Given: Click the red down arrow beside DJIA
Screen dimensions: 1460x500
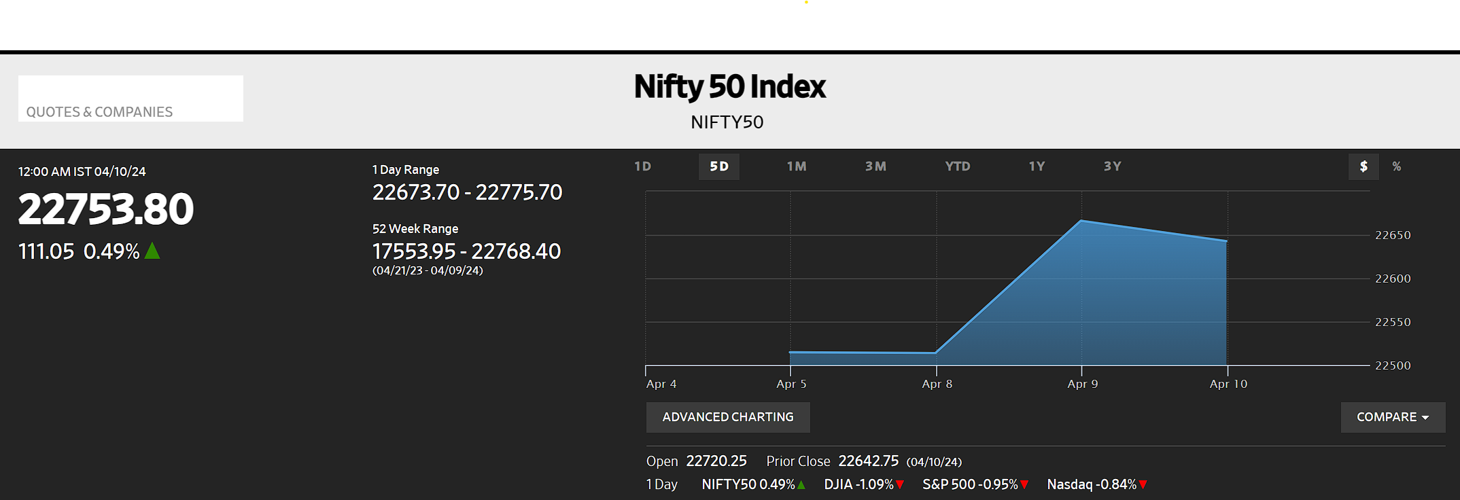Looking at the screenshot, I should tap(900, 484).
